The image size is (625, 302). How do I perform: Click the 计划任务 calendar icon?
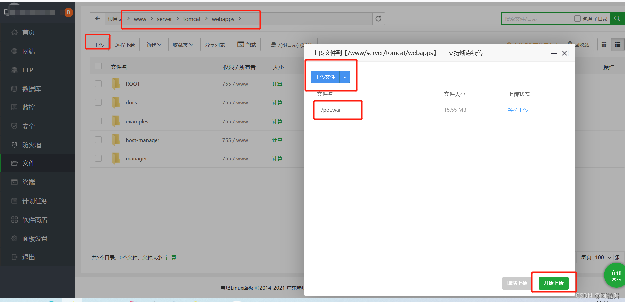[14, 201]
